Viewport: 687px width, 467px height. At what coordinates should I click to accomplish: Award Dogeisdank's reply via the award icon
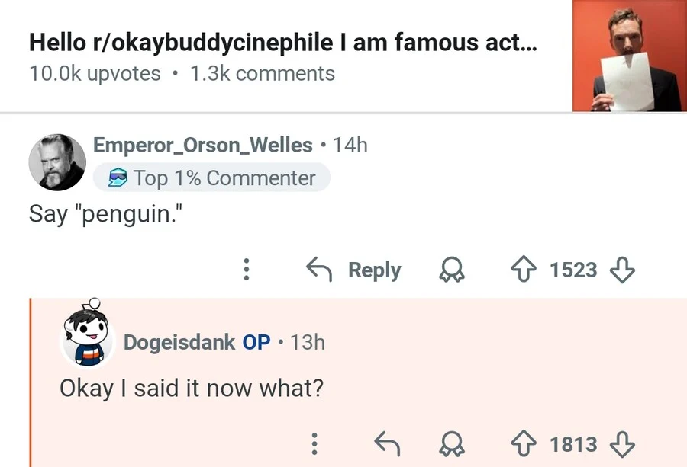coord(451,443)
